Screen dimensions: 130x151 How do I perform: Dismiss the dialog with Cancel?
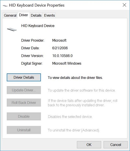coord(116,145)
